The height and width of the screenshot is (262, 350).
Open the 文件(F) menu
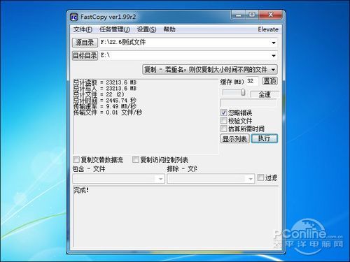pos(83,29)
